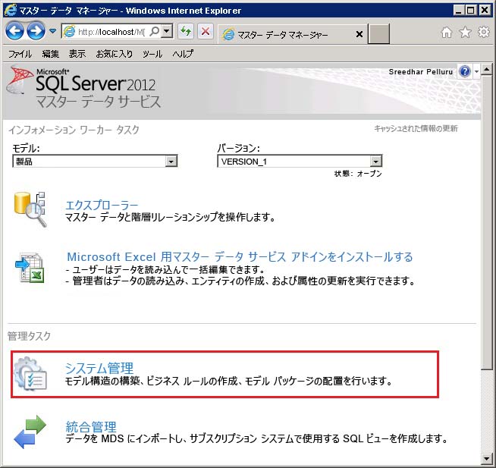The width and height of the screenshot is (496, 468).
Task: Click キャッシュされた情報の更新 link
Action: pos(416,129)
